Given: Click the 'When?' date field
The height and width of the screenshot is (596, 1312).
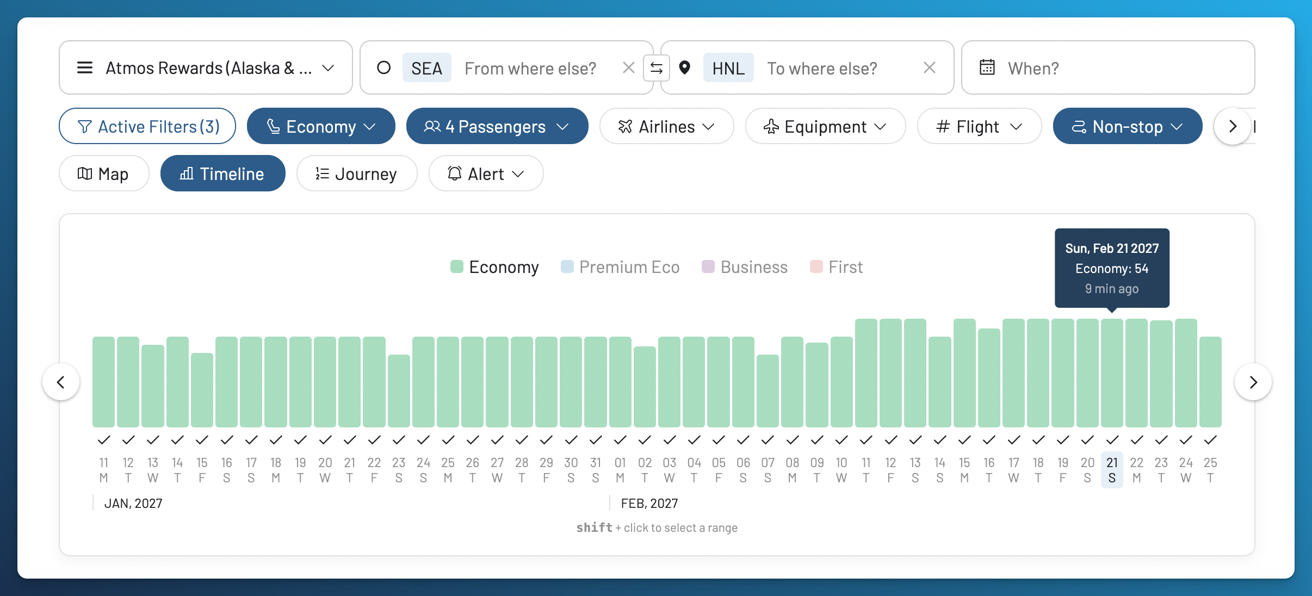Looking at the screenshot, I should 1108,68.
